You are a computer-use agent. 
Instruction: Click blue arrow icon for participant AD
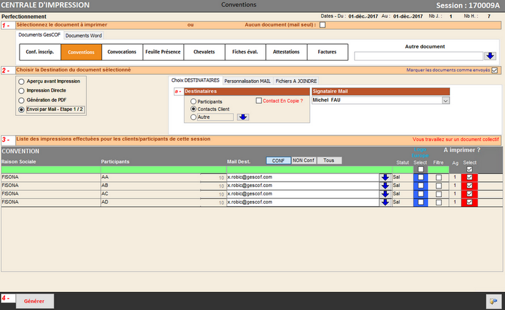pos(384,202)
